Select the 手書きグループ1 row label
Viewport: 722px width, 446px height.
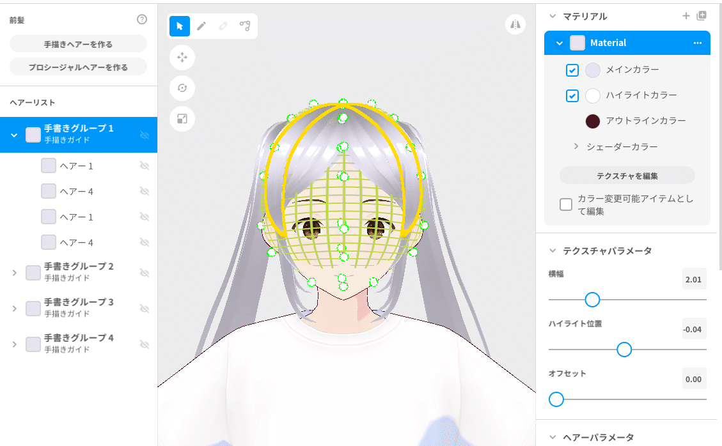pyautogui.click(x=78, y=128)
